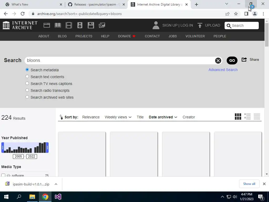Select Search metadata radio button
The width and height of the screenshot is (269, 202).
pyautogui.click(x=27, y=69)
